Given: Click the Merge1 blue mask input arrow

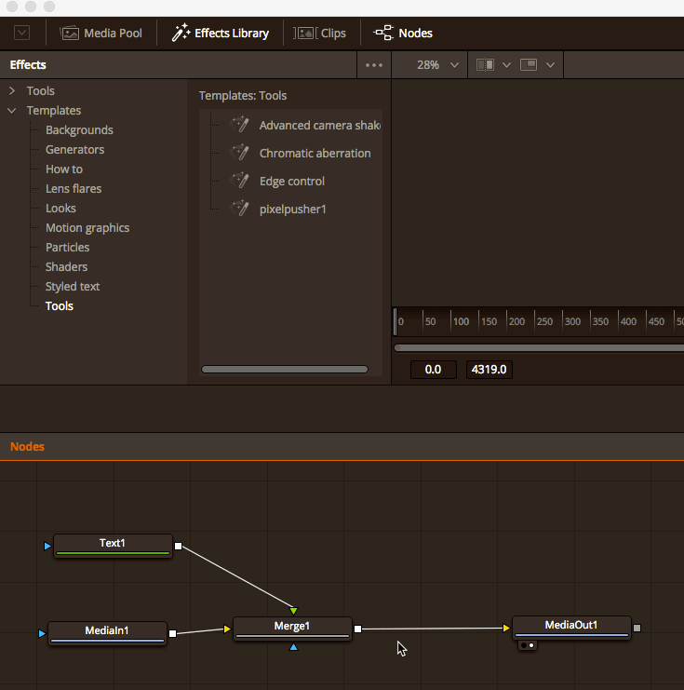Looking at the screenshot, I should click(x=293, y=647).
